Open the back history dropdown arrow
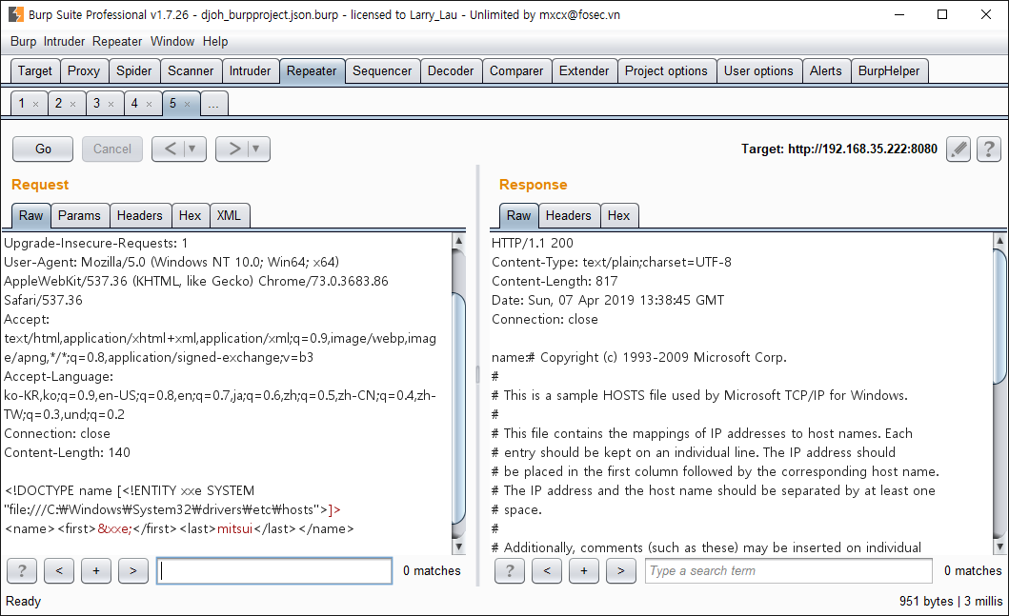The image size is (1009, 616). 192,149
